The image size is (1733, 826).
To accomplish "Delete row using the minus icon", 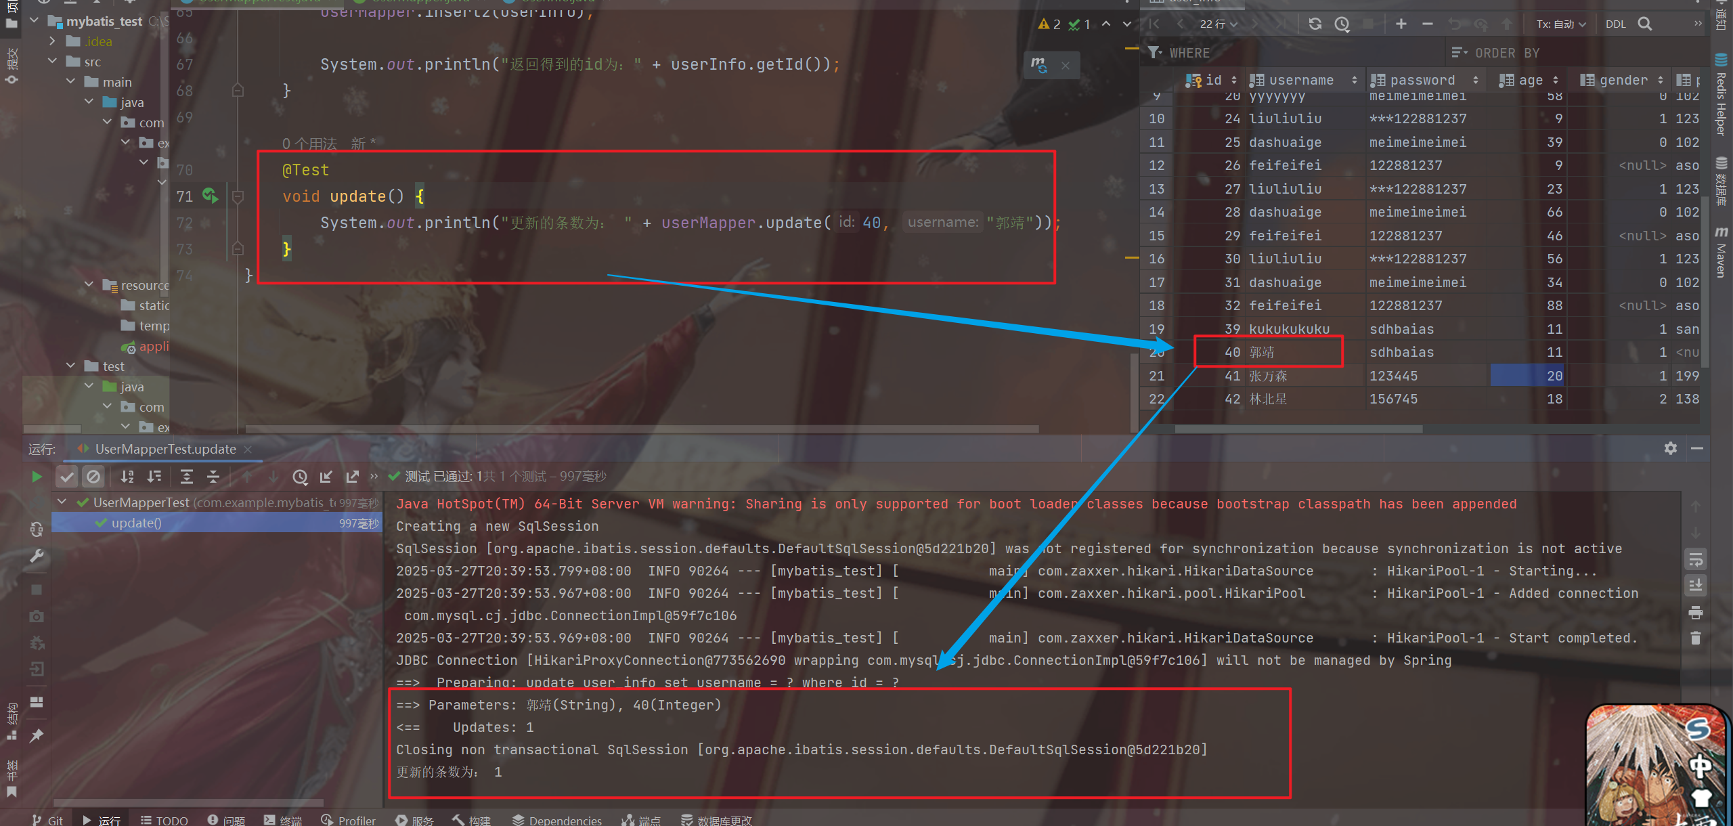I will point(1428,24).
